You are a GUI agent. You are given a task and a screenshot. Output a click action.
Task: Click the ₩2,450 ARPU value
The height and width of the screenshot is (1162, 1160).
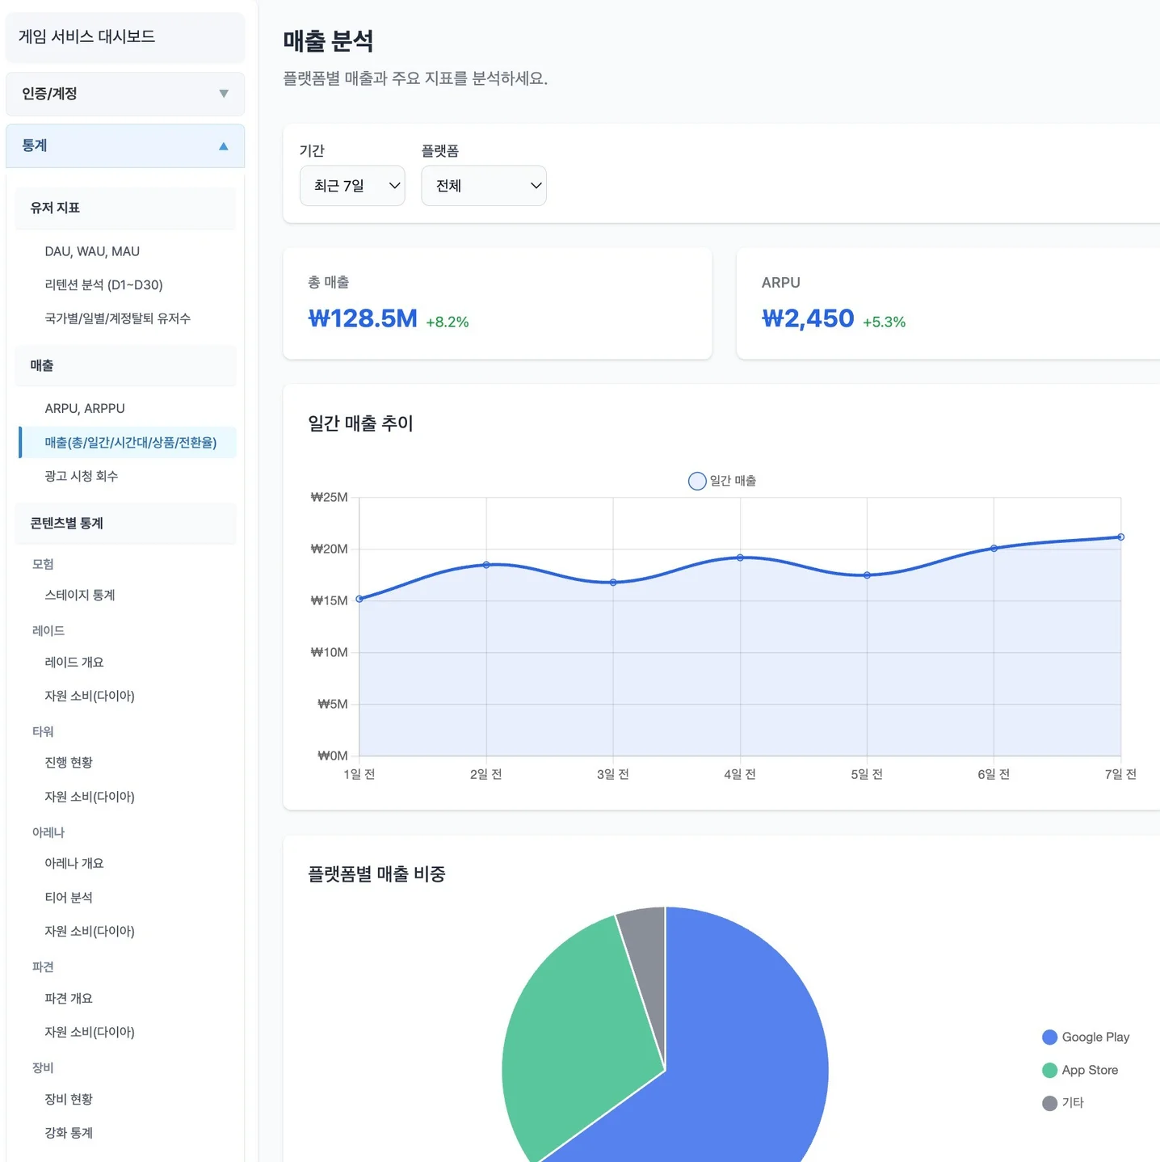pyautogui.click(x=808, y=318)
